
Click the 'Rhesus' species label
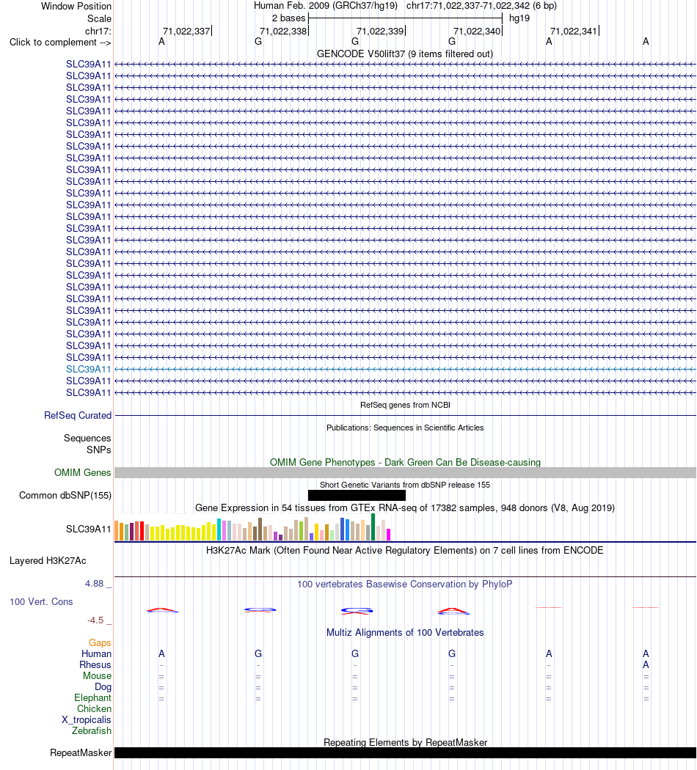pyautogui.click(x=95, y=665)
